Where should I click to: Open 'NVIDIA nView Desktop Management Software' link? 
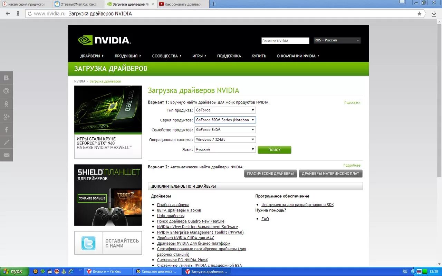(x=198, y=227)
